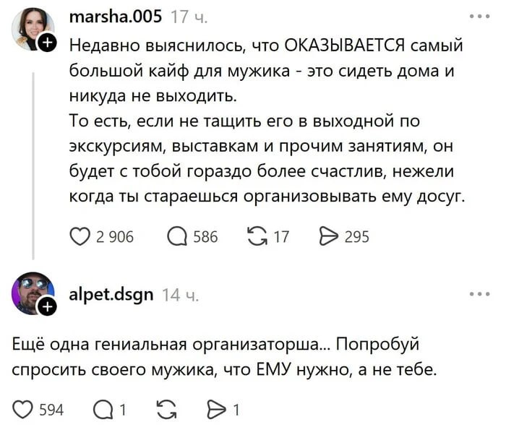
Task: Follow alpet.dsgn using the plus badge
Action: pos(47,307)
